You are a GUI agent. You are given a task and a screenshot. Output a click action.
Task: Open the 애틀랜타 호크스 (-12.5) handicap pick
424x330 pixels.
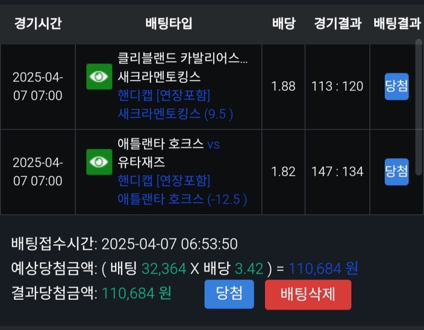click(x=182, y=199)
